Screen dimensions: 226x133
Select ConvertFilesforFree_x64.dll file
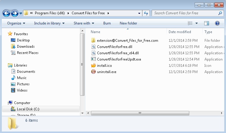[118, 53]
